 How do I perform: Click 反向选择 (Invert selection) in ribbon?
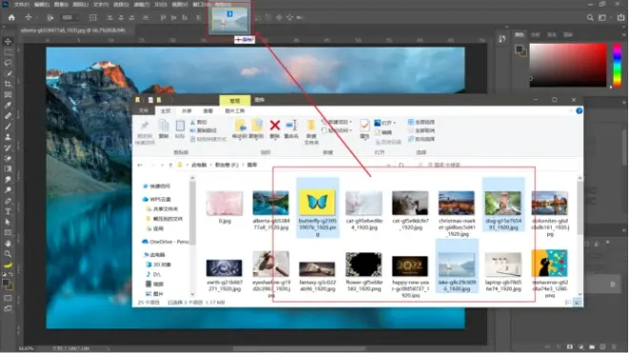point(421,139)
